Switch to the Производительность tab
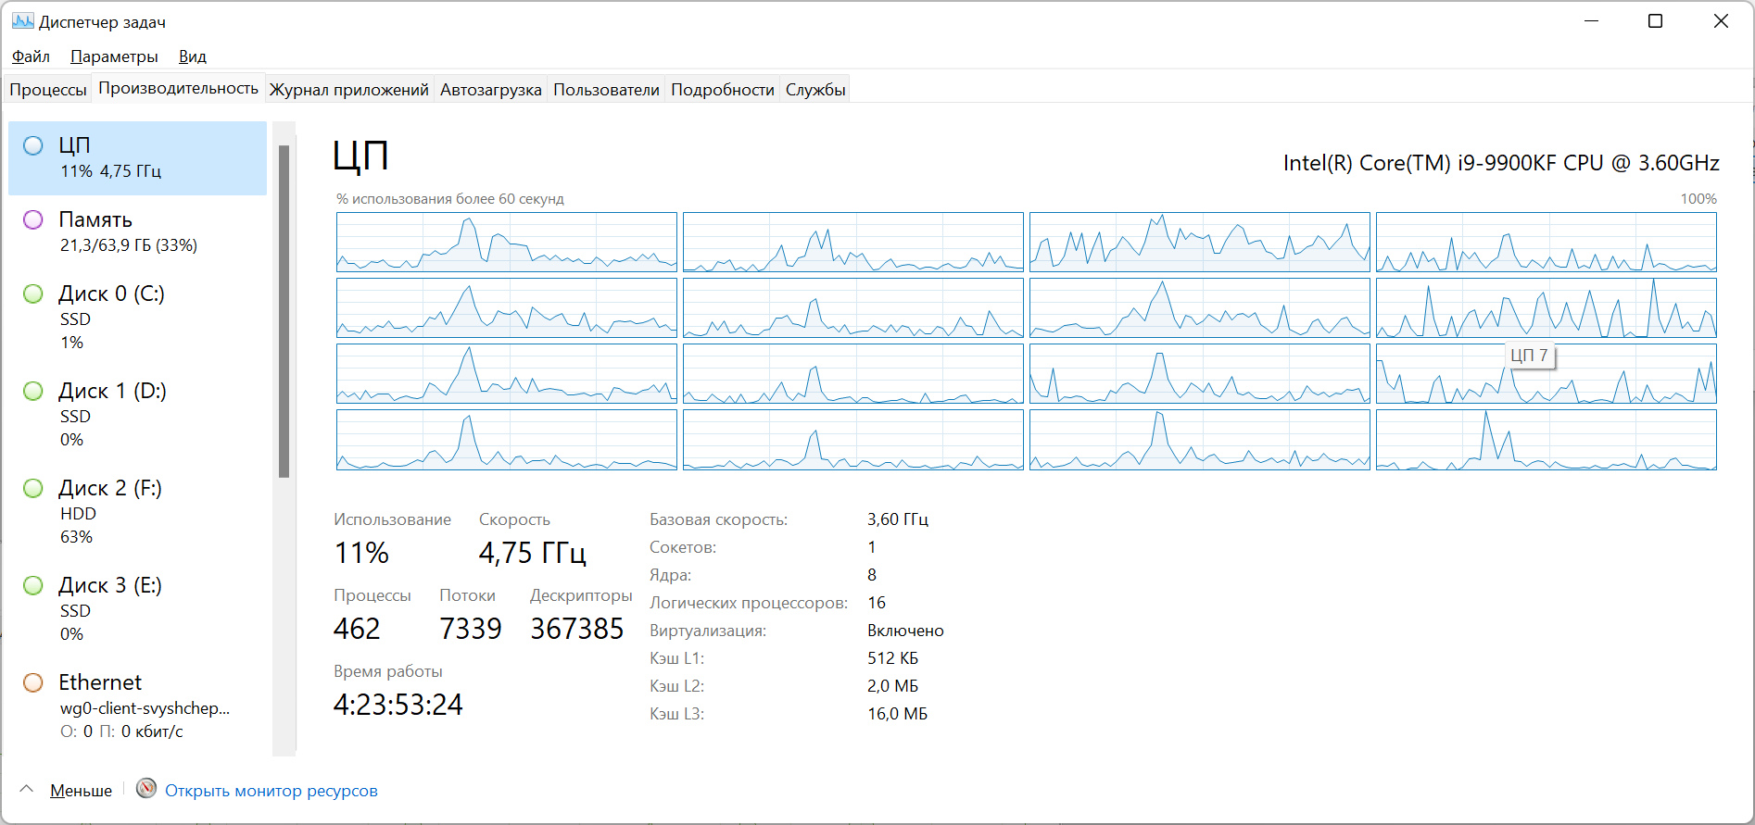The image size is (1755, 825). [x=179, y=88]
